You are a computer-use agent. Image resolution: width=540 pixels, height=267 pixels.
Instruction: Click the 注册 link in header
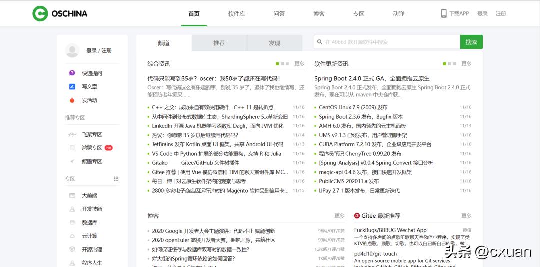501,14
